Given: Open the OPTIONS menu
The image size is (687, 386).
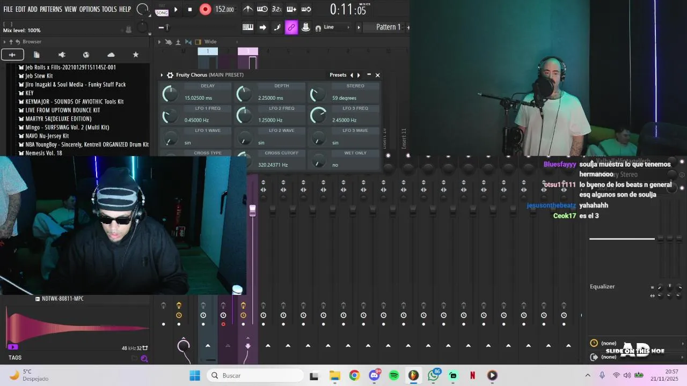Looking at the screenshot, I should coord(90,9).
